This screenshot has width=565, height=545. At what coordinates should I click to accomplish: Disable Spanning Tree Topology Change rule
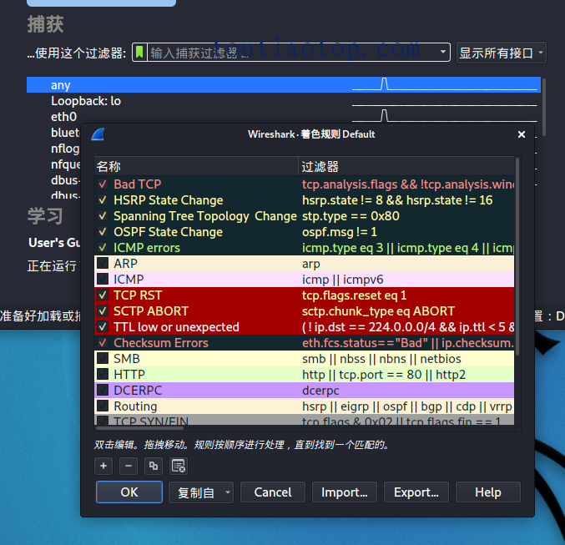click(103, 216)
